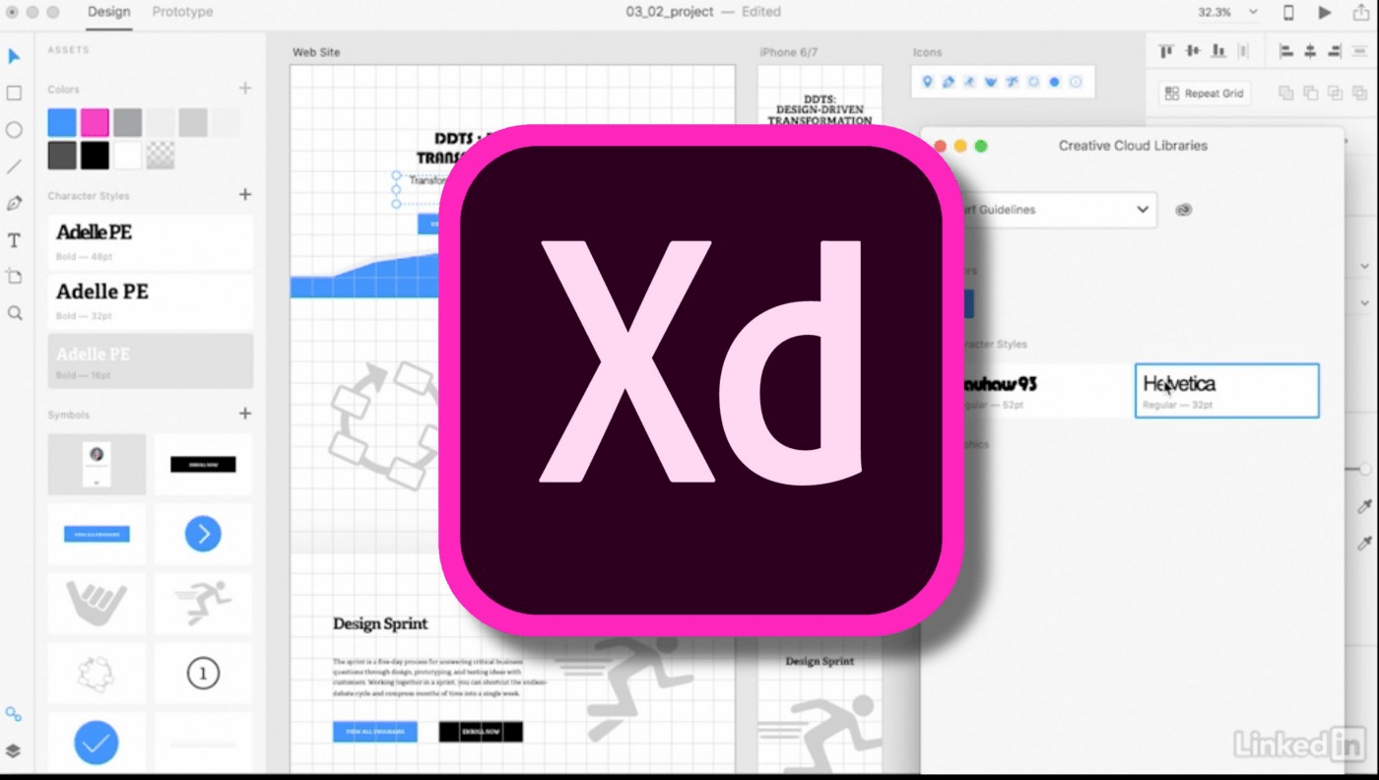
Task: Select the numbered circle 1 symbol
Action: 203,674
